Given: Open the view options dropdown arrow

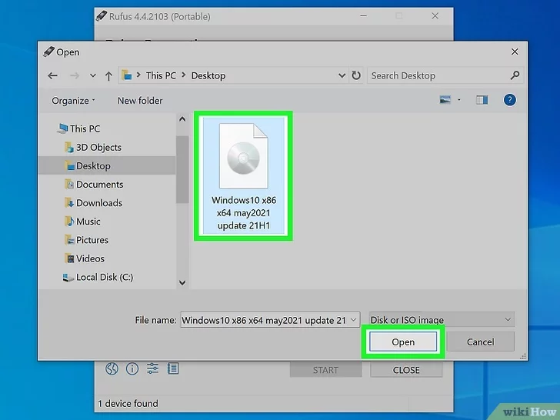Looking at the screenshot, I should pos(459,100).
